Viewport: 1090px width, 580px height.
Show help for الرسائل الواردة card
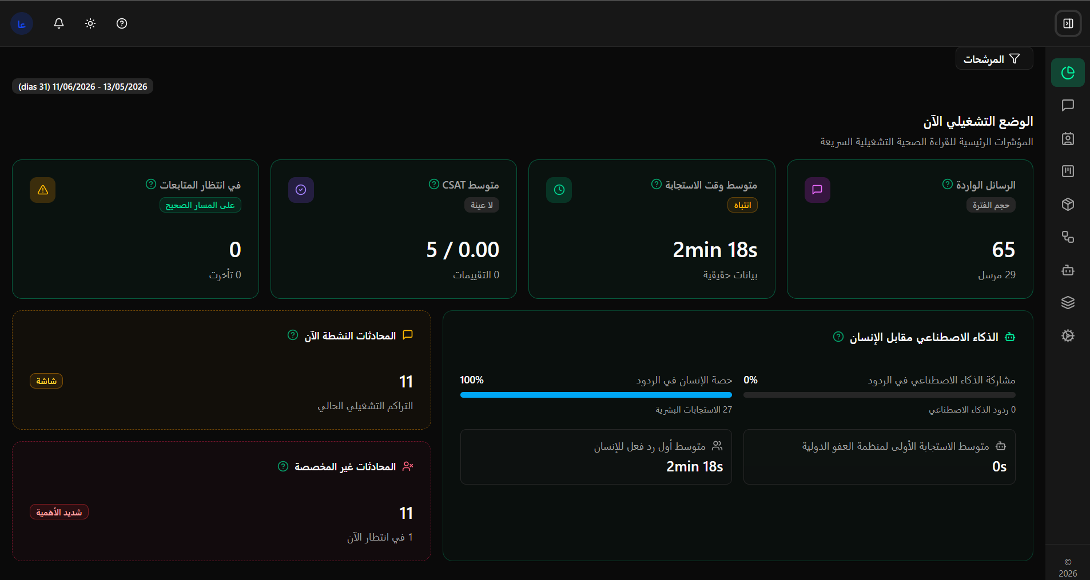coord(947,184)
